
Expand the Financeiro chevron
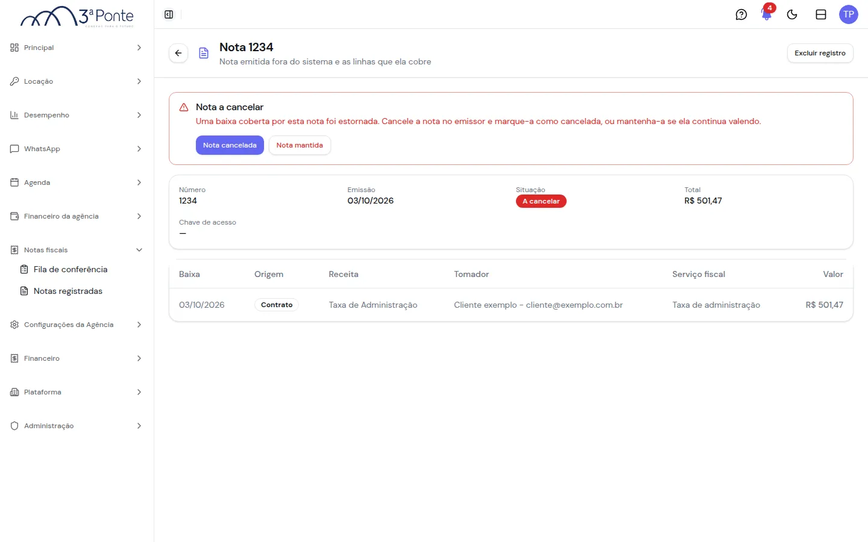pyautogui.click(x=139, y=358)
